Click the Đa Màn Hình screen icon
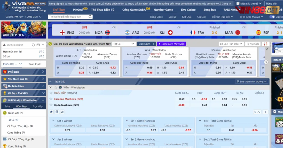Viewport: 283px width, 148px height. click(5, 86)
